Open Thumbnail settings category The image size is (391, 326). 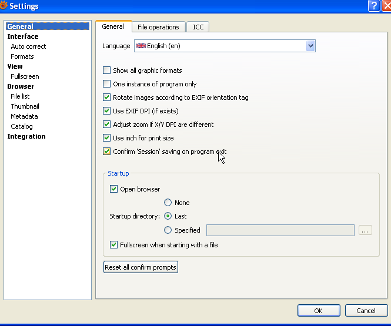pos(25,106)
